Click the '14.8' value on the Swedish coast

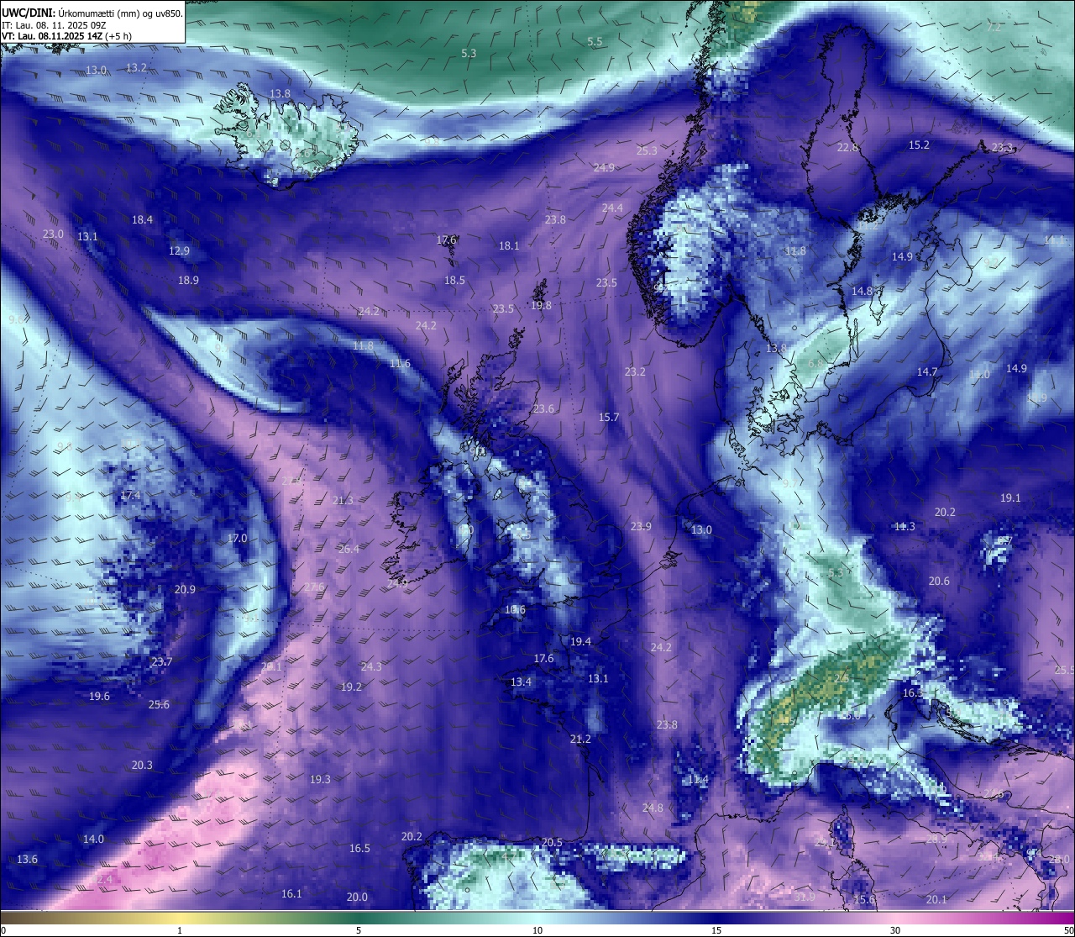coord(863,292)
